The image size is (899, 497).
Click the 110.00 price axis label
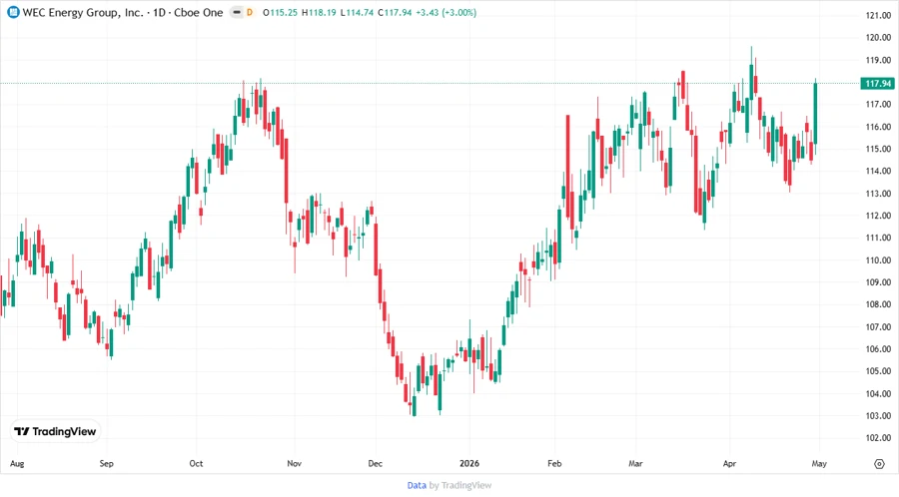878,259
